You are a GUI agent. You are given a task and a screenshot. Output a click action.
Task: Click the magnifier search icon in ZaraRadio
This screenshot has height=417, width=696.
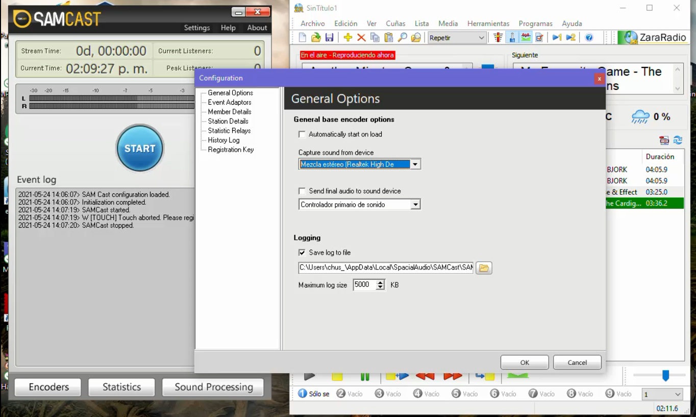click(x=403, y=38)
